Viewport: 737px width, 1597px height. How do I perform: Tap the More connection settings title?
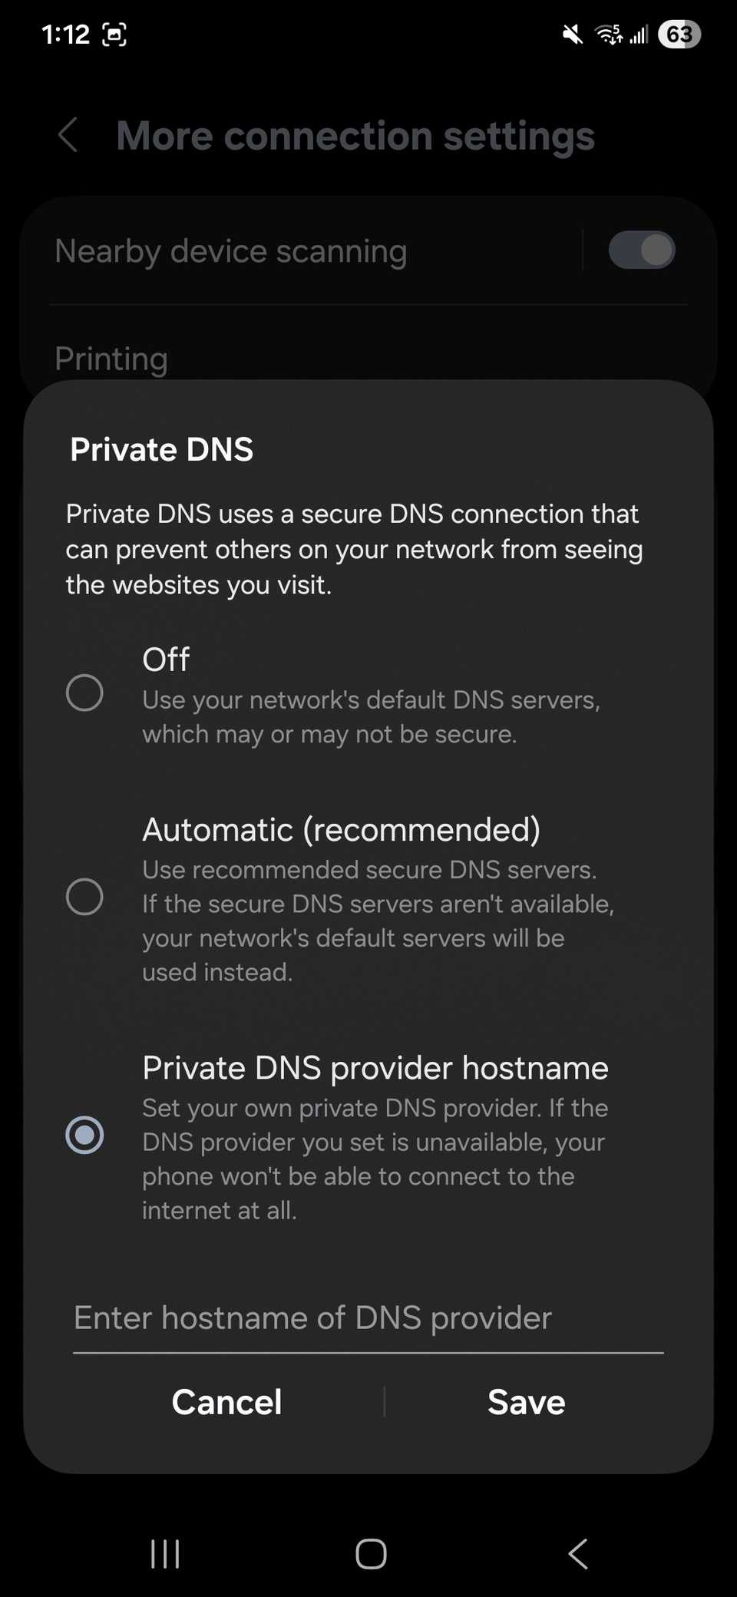(355, 136)
